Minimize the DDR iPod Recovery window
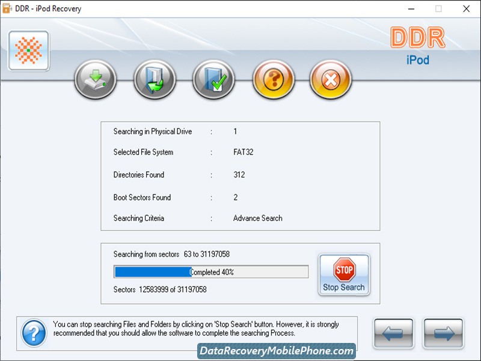Screen dimensions: 481x361 (412, 9)
